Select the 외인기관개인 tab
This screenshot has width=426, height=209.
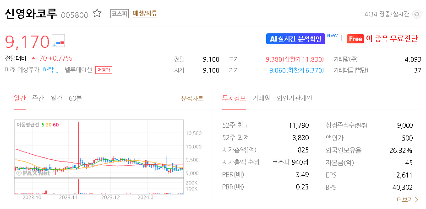pos(294,98)
